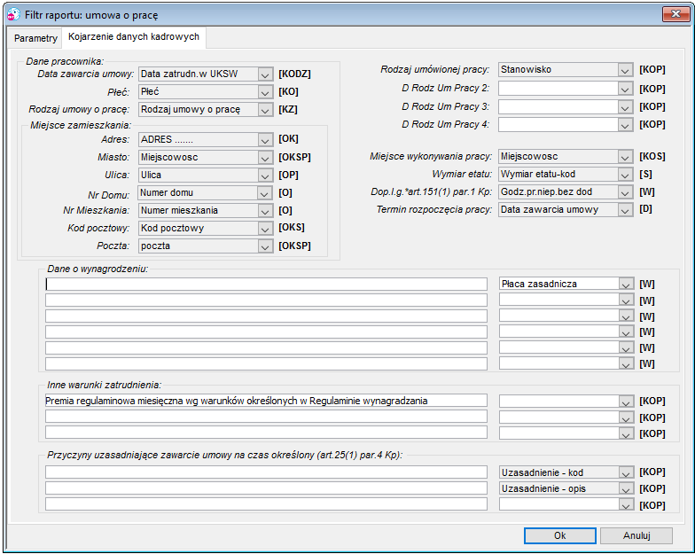Viewport: 695px width, 554px height.
Task: Click the Anuluj button
Action: pos(636,535)
